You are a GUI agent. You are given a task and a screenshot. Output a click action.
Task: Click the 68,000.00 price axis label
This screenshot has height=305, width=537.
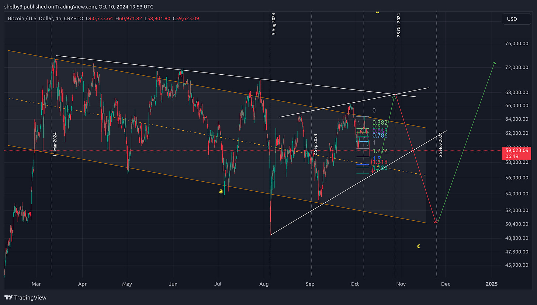516,93
